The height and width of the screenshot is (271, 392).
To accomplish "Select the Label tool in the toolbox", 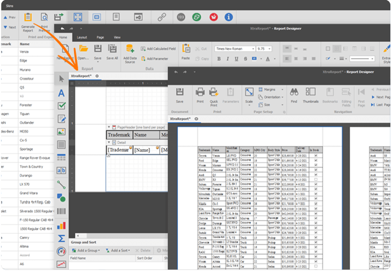I will tap(61, 93).
